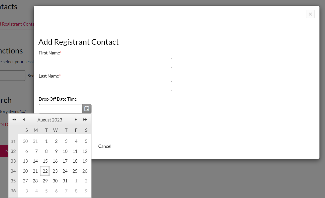Go to previous year in calendar
The width and height of the screenshot is (325, 198).
point(14,120)
